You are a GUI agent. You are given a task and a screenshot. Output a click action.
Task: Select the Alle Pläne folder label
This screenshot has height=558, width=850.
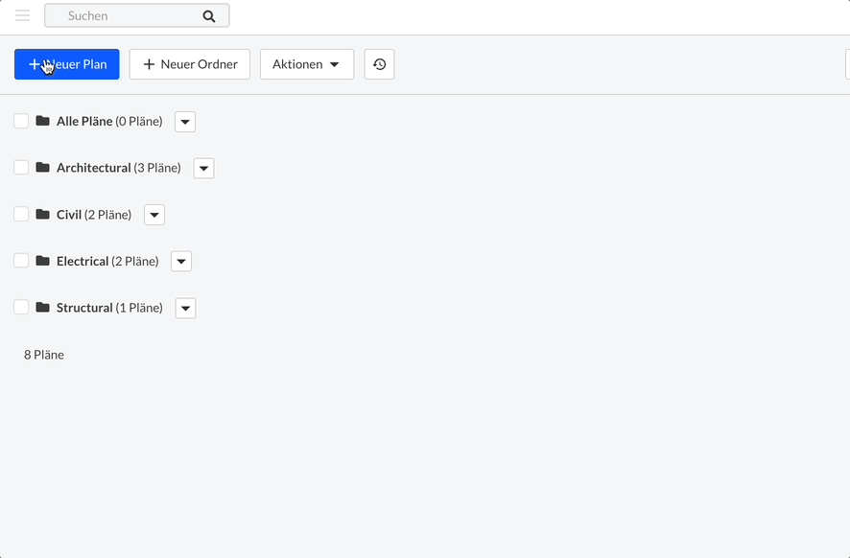pyautogui.click(x=85, y=121)
